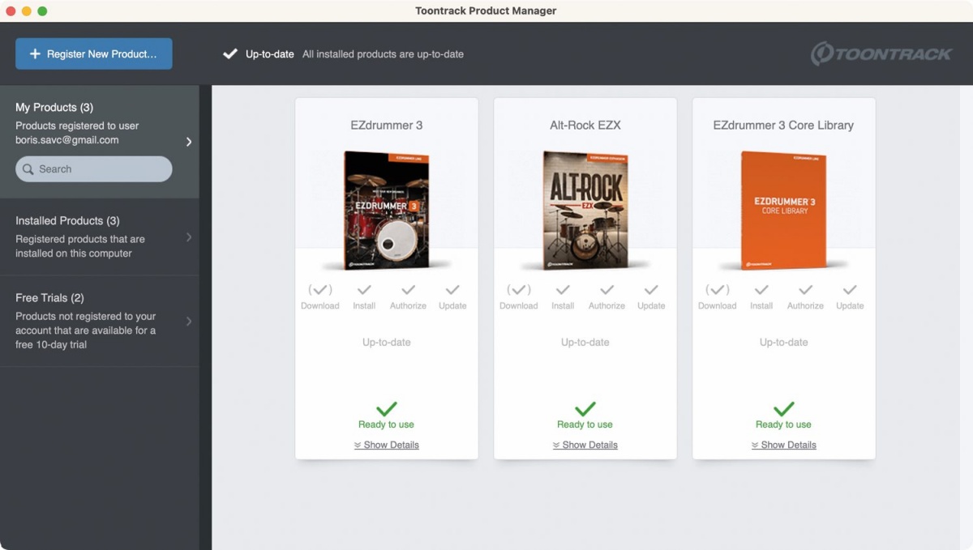Open the Installed Products (3) section

coord(100,237)
